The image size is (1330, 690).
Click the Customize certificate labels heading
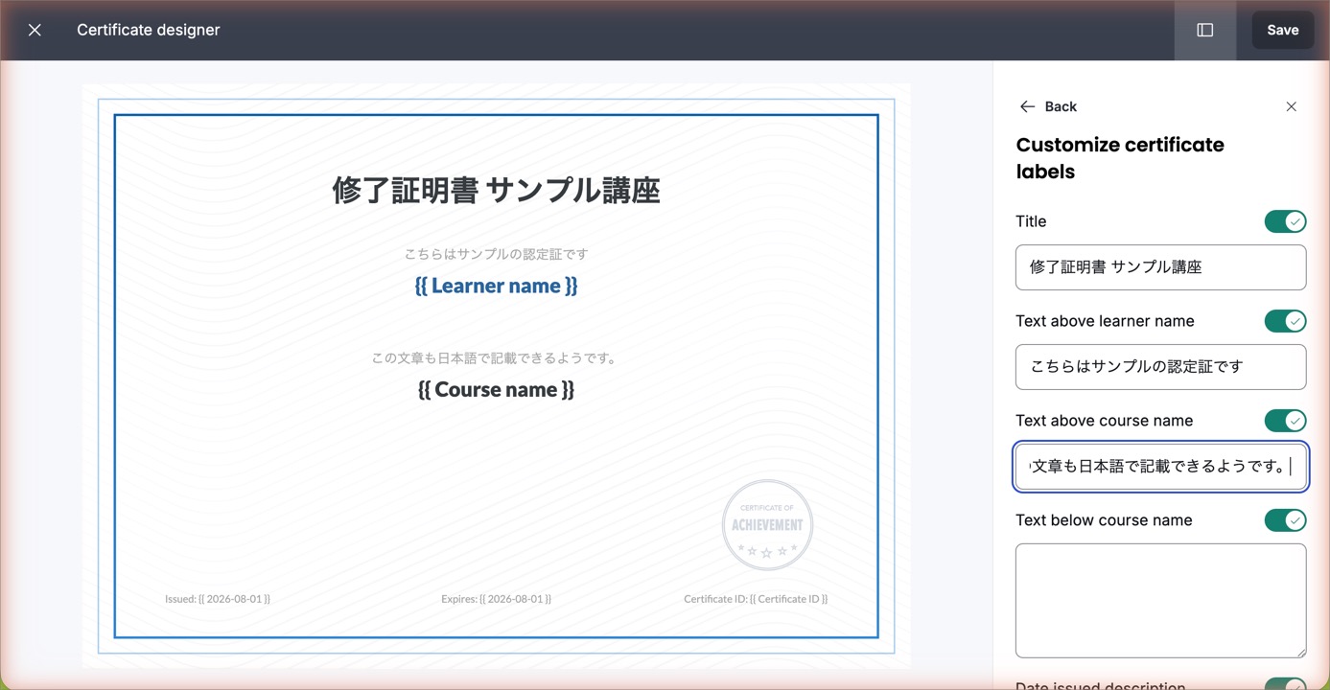(x=1120, y=158)
